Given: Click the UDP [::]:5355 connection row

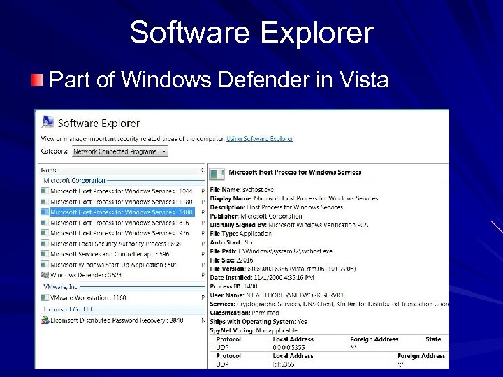Looking at the screenshot, I should 329,364.
